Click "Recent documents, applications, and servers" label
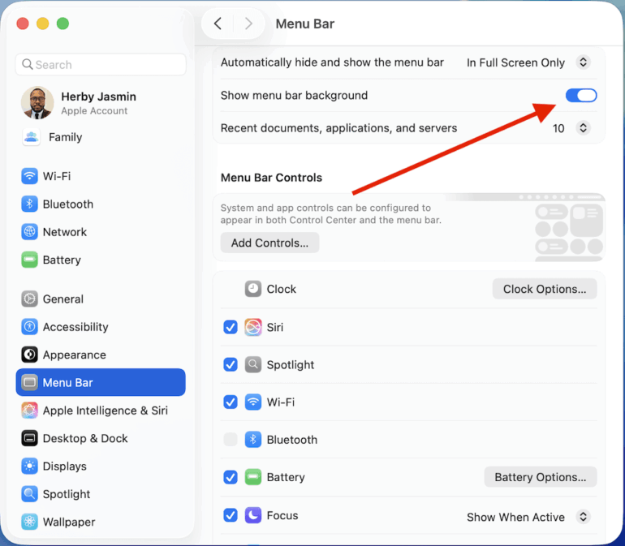Screen dimensions: 625x546 [338, 128]
